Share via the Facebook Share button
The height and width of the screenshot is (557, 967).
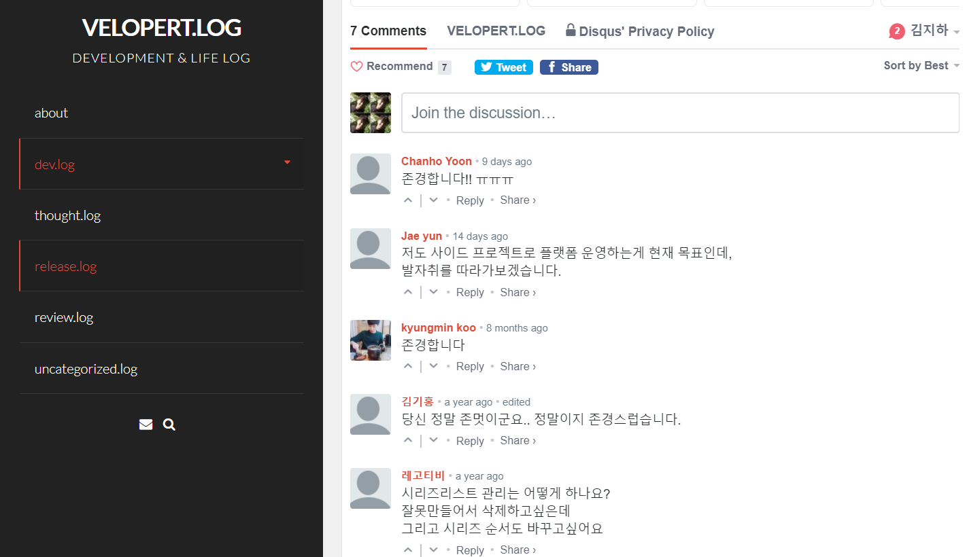[x=569, y=67]
